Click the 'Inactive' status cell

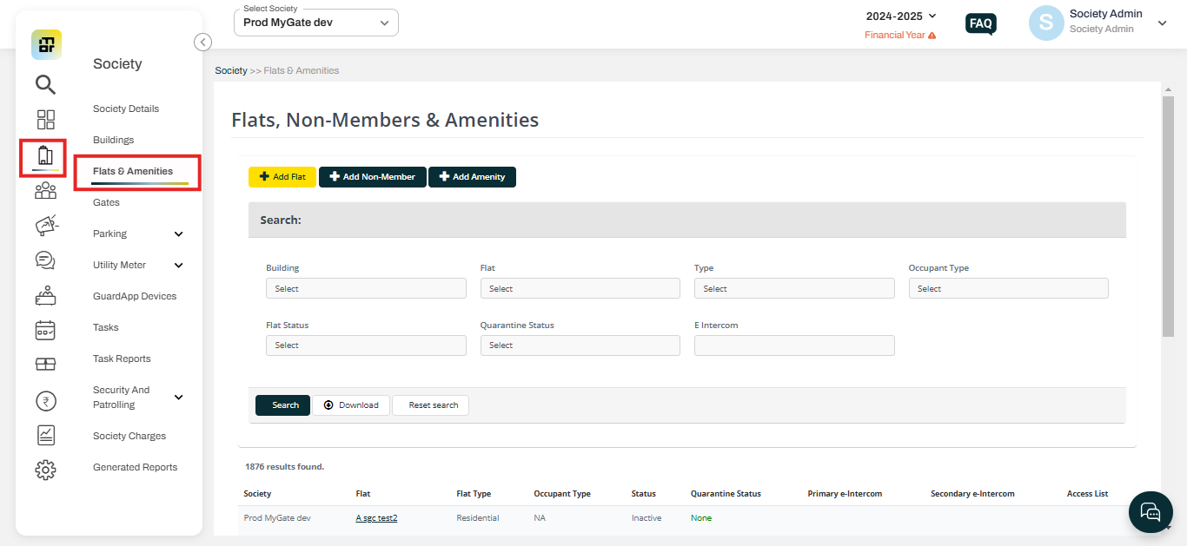click(x=647, y=518)
